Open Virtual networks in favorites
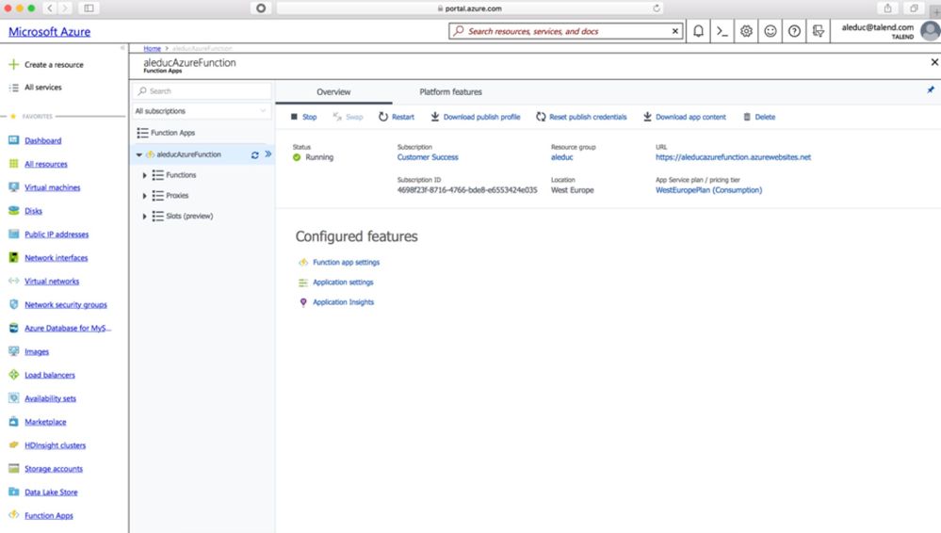941x533 pixels. click(x=52, y=281)
